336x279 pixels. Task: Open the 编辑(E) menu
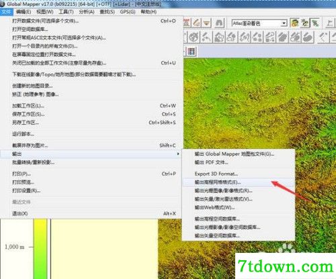coord(24,11)
